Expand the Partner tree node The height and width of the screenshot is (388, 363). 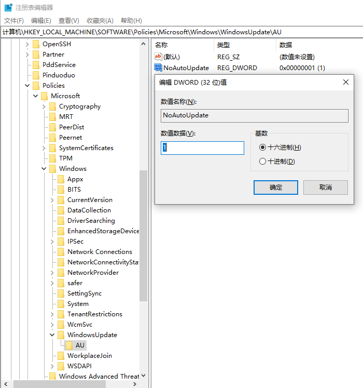(27, 55)
